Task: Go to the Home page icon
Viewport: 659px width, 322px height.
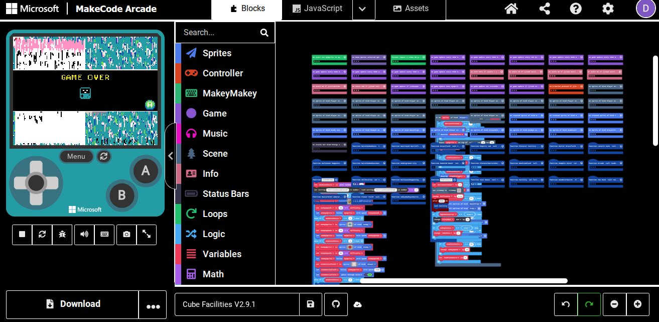Action: pyautogui.click(x=511, y=9)
